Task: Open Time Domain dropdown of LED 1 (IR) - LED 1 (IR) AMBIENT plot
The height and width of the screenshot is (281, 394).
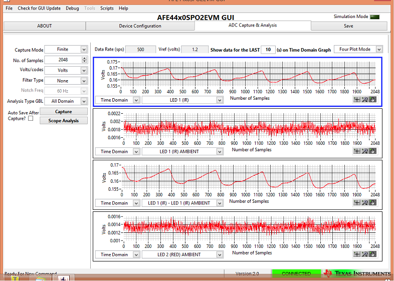Action: tap(117, 203)
